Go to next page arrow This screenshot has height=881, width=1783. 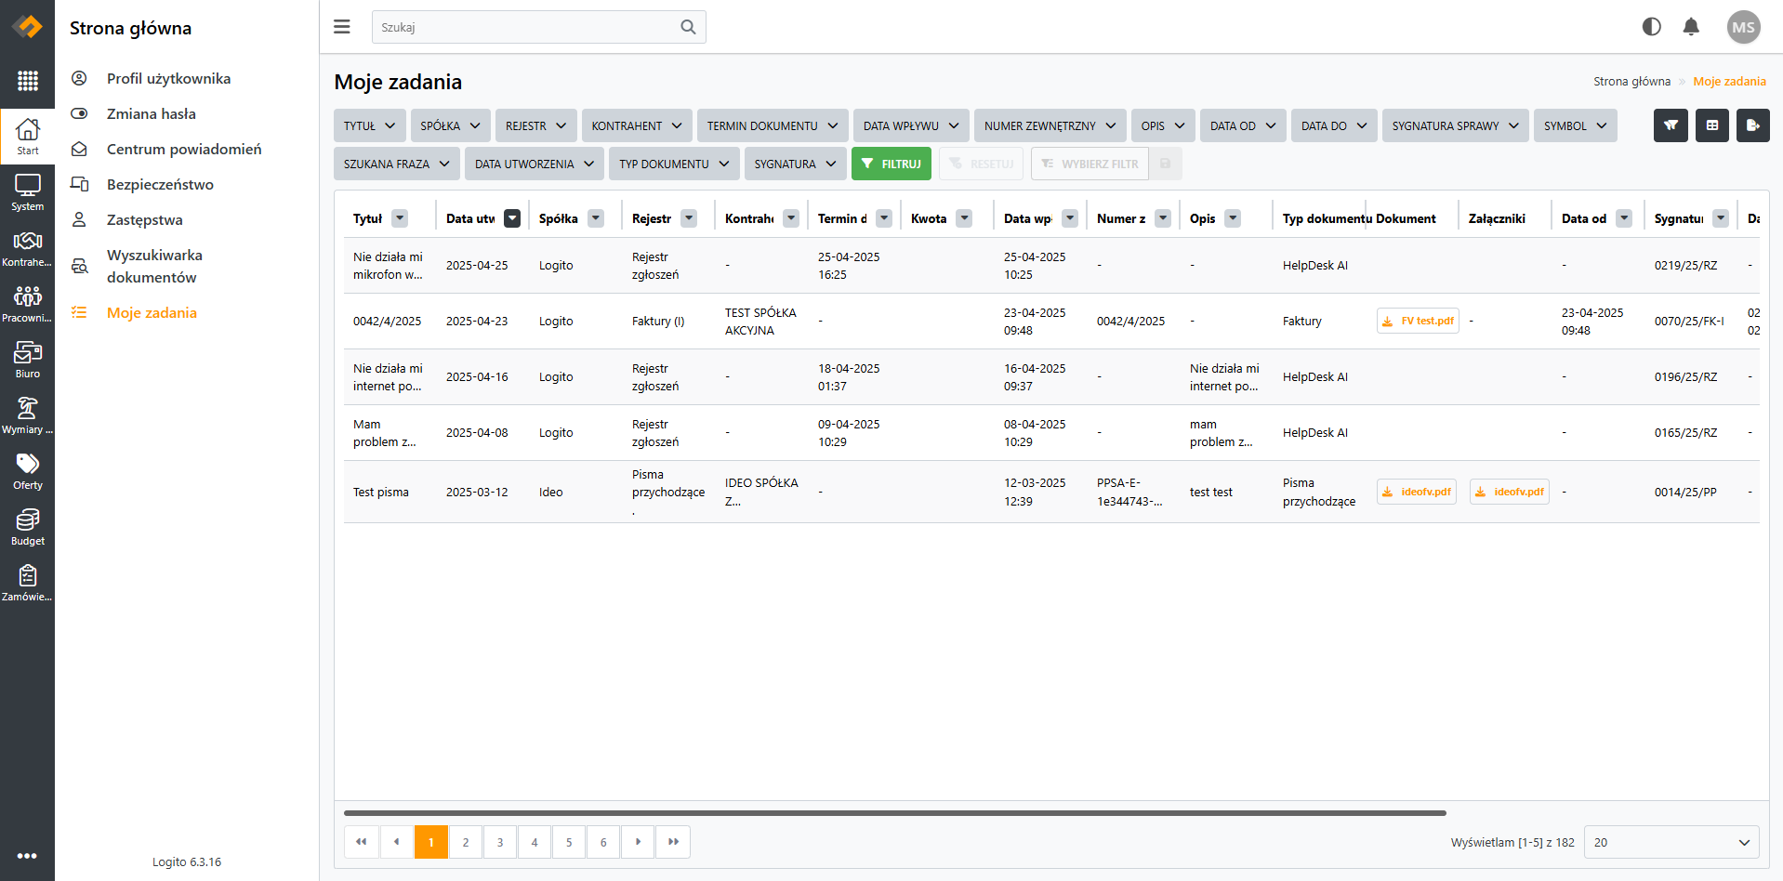(638, 842)
